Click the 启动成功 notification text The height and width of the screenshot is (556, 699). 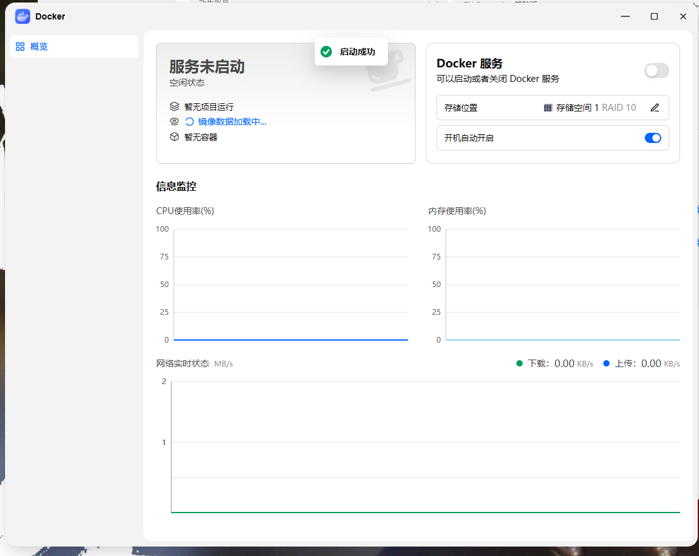coord(357,52)
